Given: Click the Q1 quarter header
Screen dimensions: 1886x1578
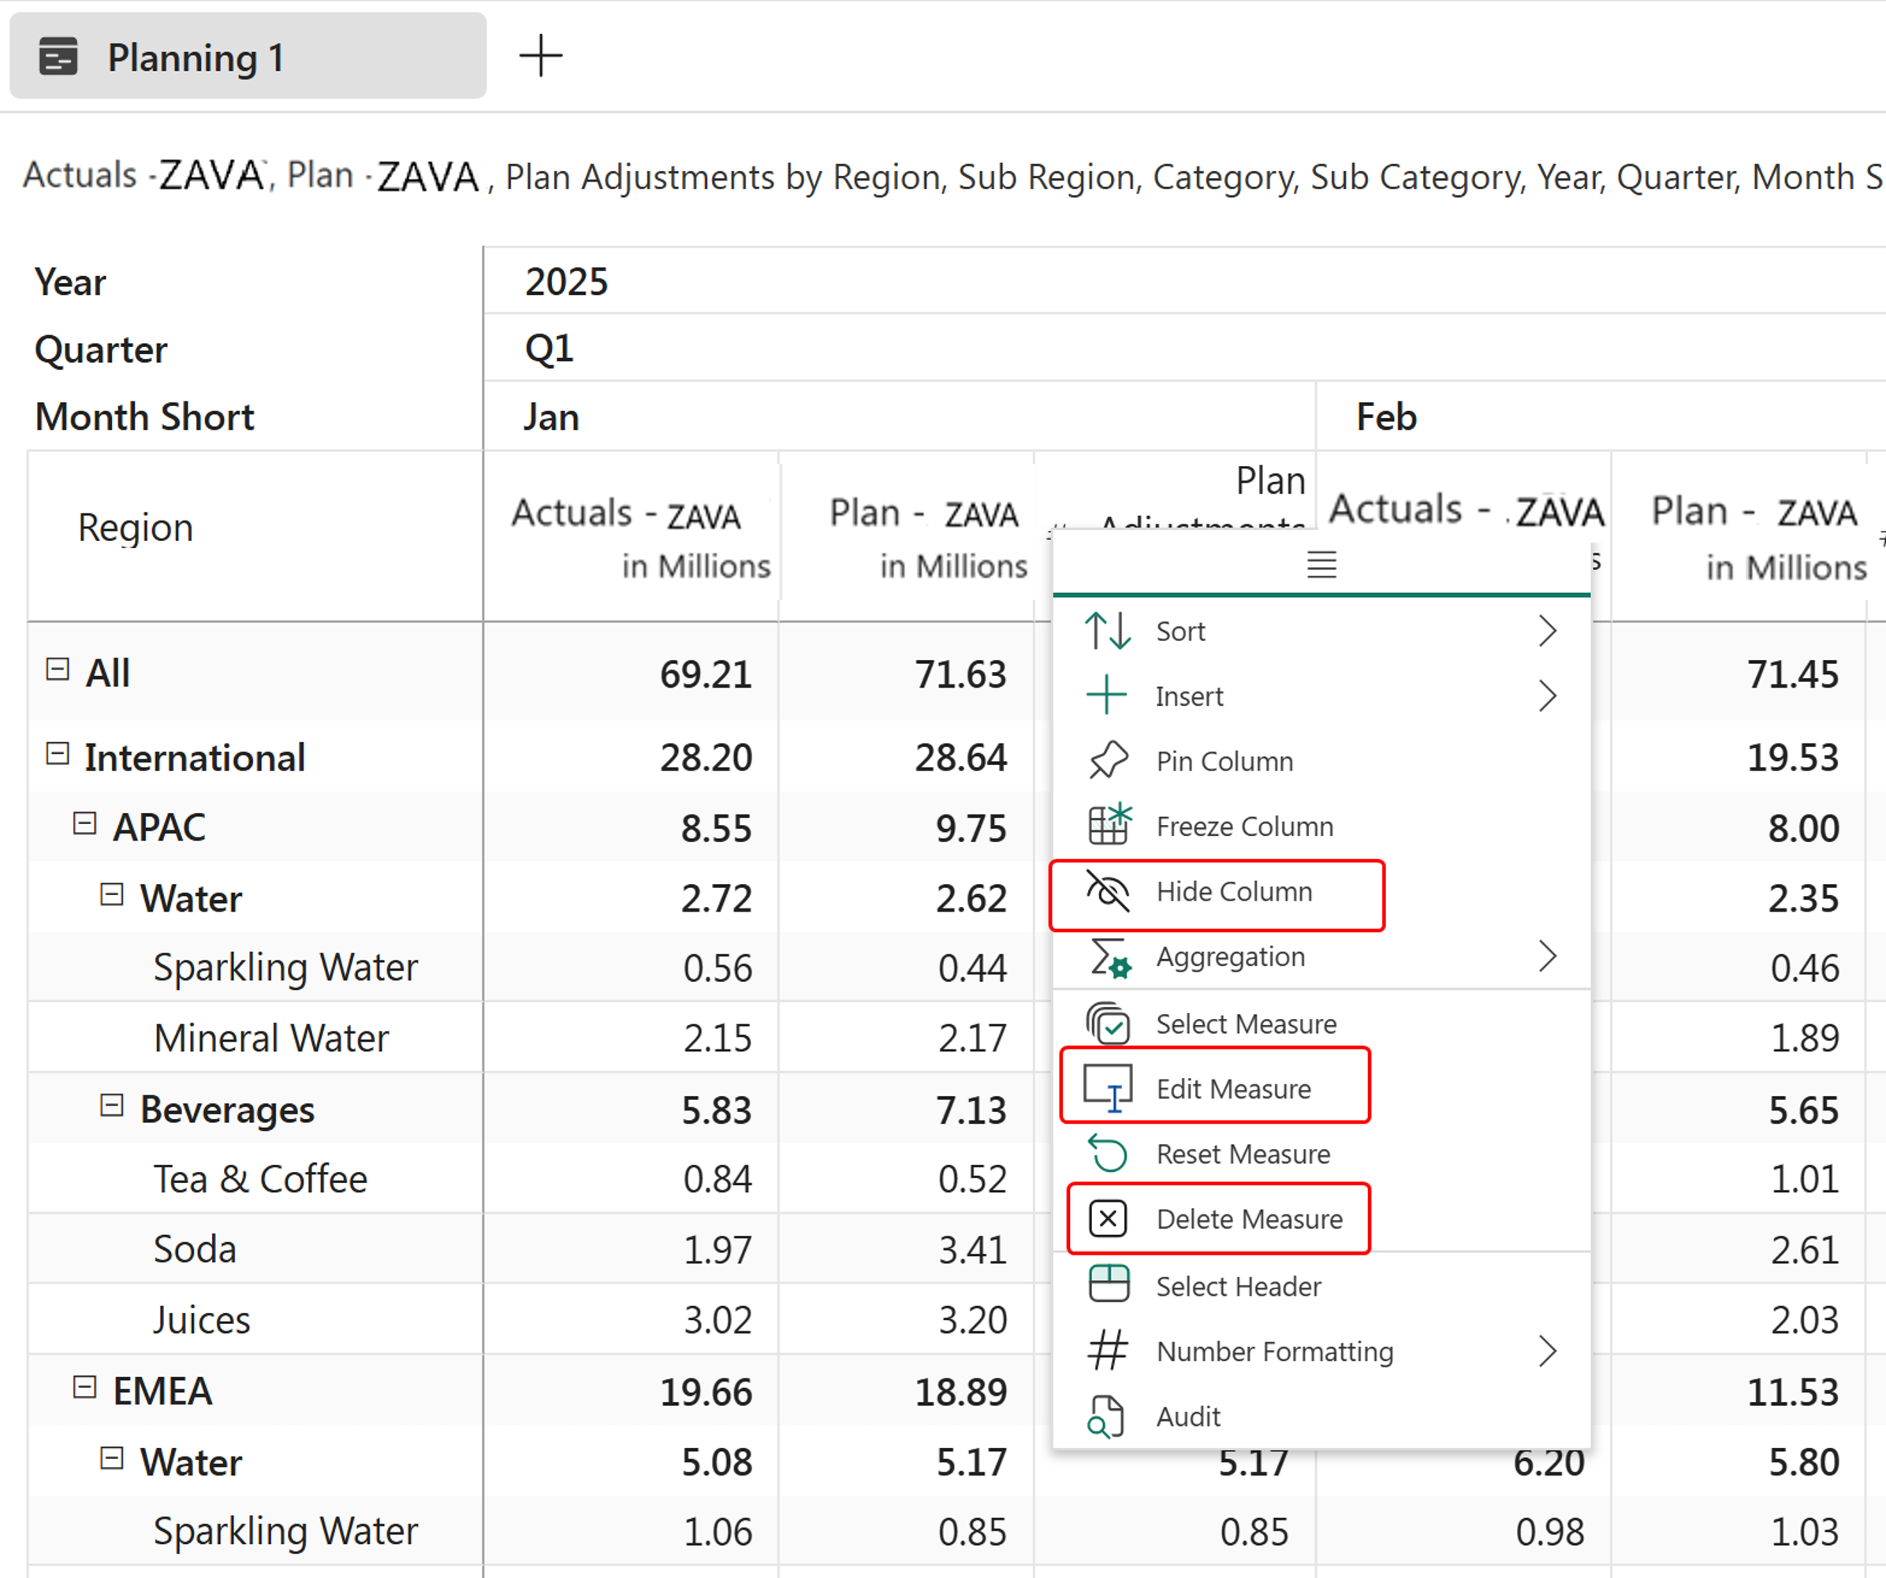Looking at the screenshot, I should click(x=549, y=349).
